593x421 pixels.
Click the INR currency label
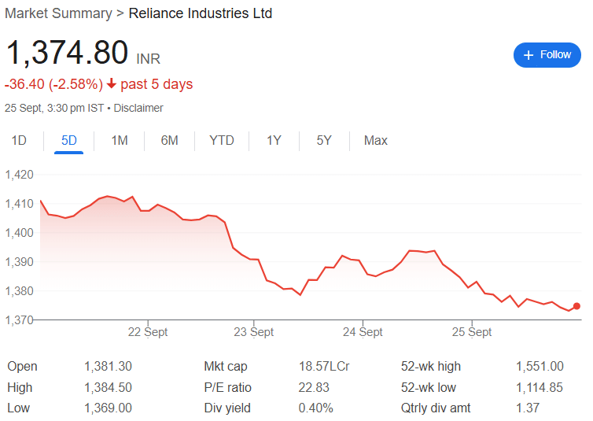(x=148, y=59)
